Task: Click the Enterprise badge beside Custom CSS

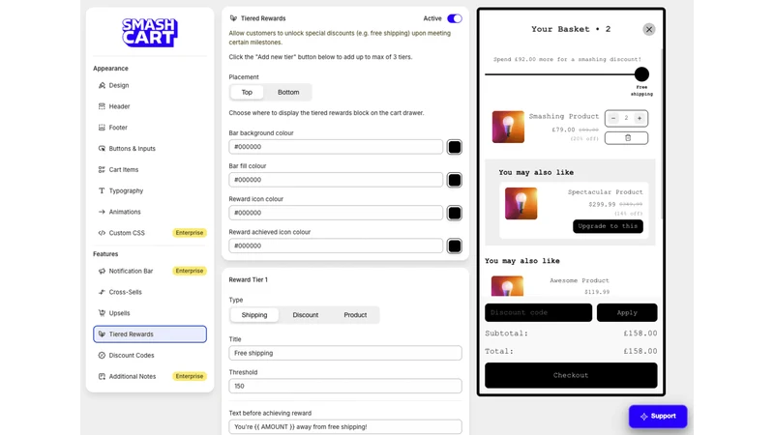Action: [x=190, y=233]
